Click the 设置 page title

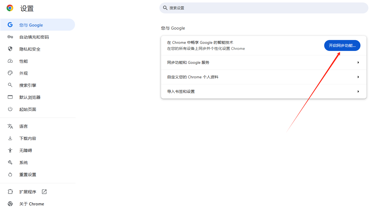(x=27, y=8)
